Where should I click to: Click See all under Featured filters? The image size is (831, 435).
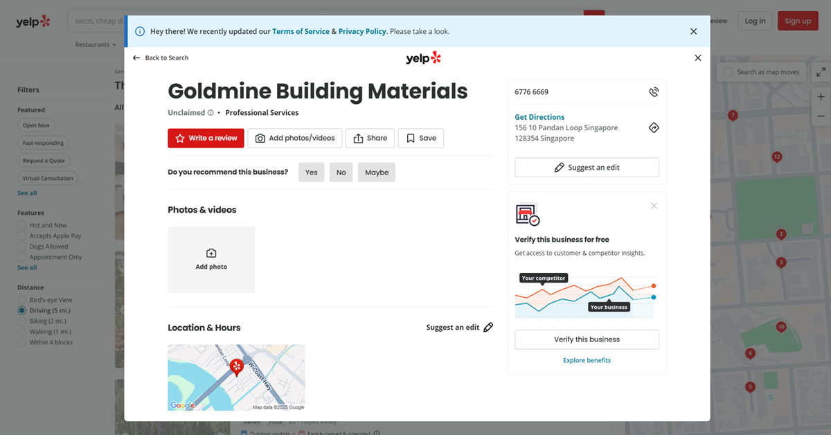pyautogui.click(x=27, y=193)
